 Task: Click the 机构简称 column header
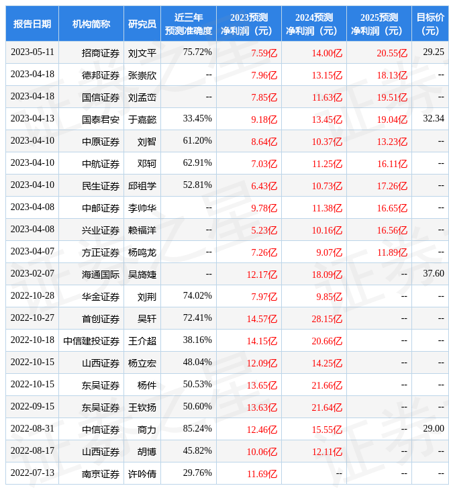pyautogui.click(x=91, y=24)
